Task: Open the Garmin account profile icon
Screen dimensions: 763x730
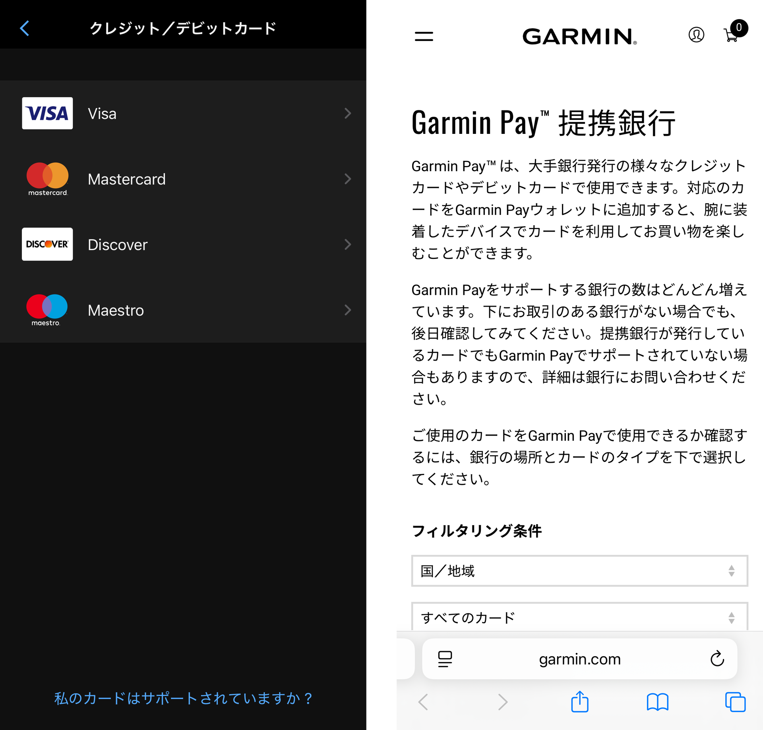Action: 696,35
